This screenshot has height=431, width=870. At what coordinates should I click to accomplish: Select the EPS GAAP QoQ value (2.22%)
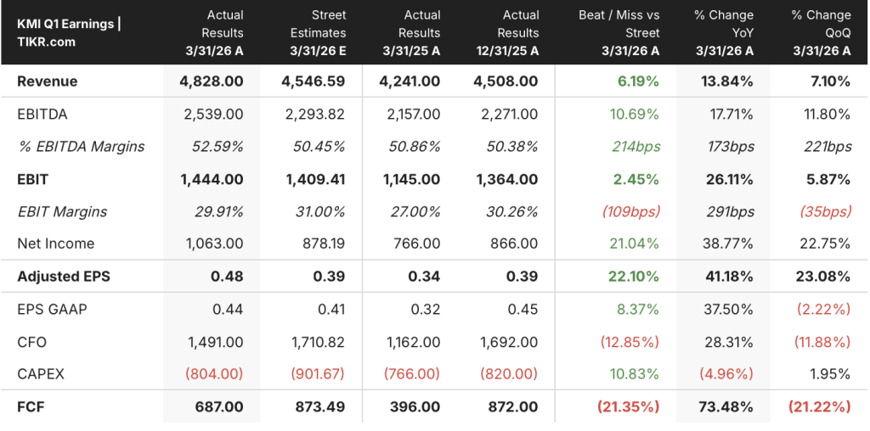(823, 309)
